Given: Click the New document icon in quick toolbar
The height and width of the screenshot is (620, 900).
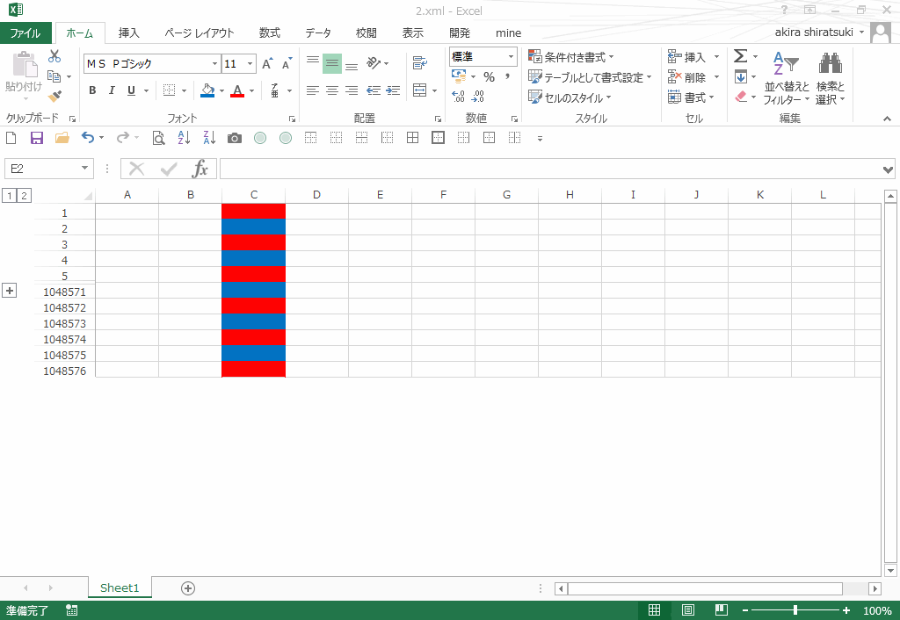Looking at the screenshot, I should pyautogui.click(x=11, y=138).
